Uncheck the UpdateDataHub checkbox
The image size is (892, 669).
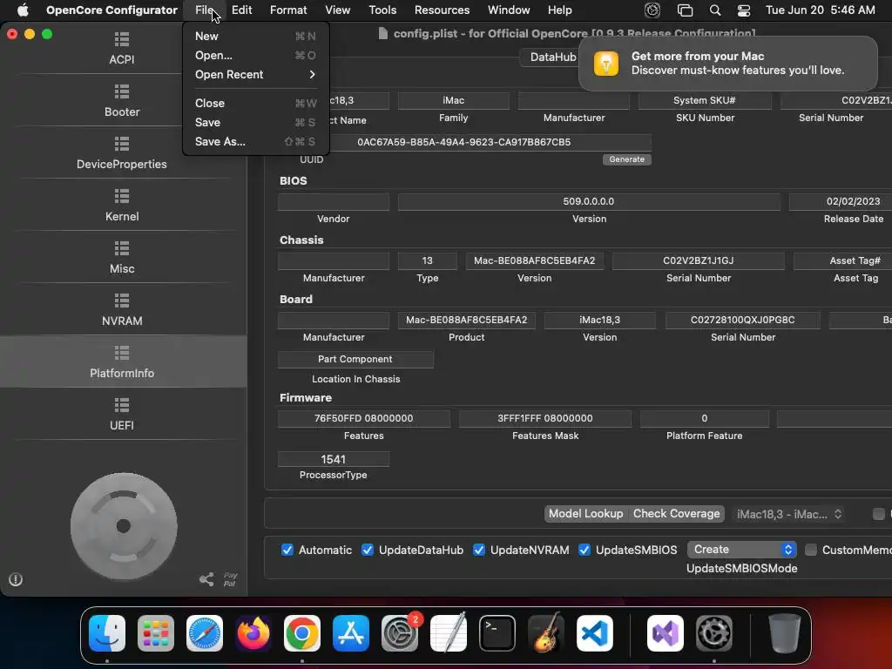(x=368, y=550)
